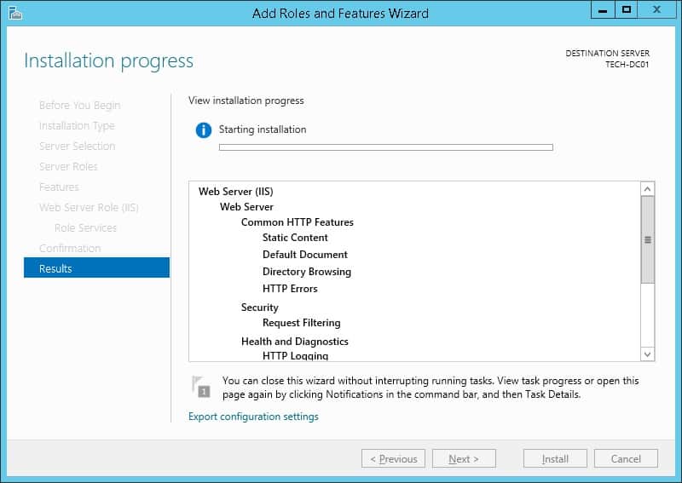Click the Installation progress page title

point(109,60)
